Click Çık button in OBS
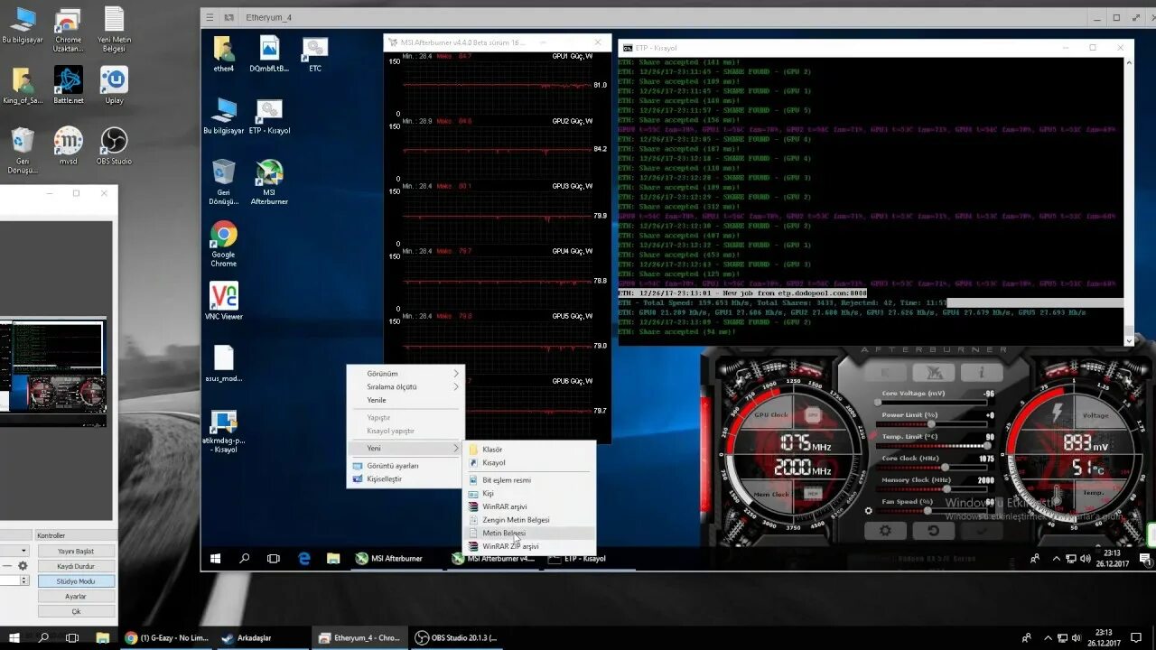This screenshot has height=650, width=1156. pyautogui.click(x=76, y=611)
